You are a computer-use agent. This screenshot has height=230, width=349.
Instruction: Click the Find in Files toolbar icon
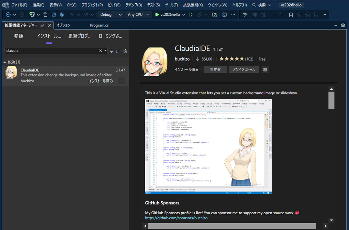[214, 15]
